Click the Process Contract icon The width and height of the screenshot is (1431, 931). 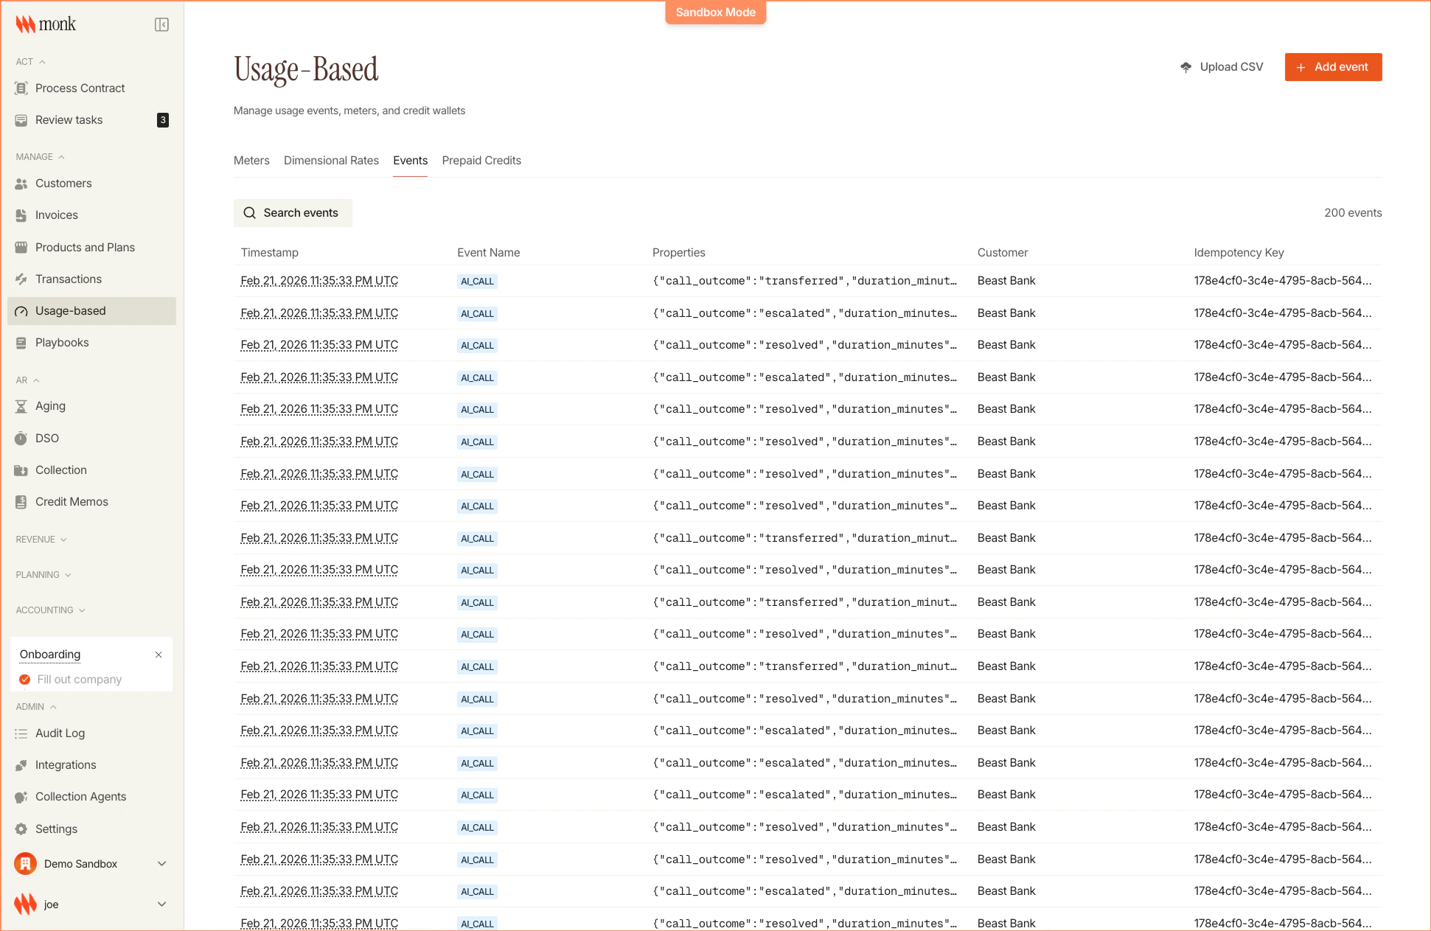(21, 88)
